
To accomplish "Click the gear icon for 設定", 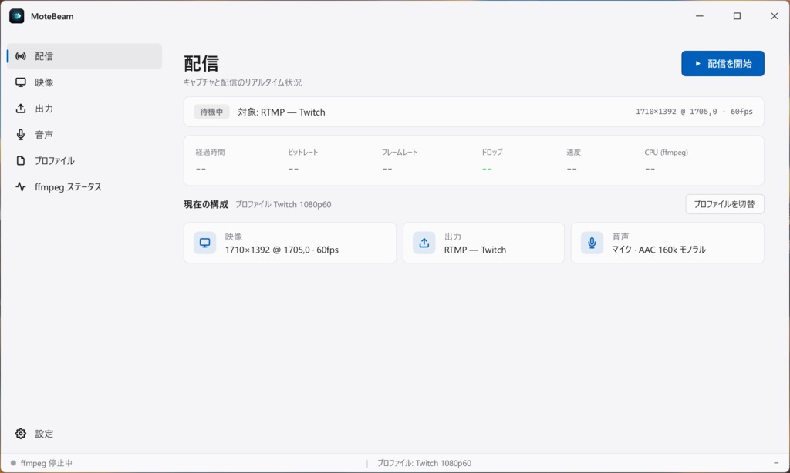I will pos(21,434).
